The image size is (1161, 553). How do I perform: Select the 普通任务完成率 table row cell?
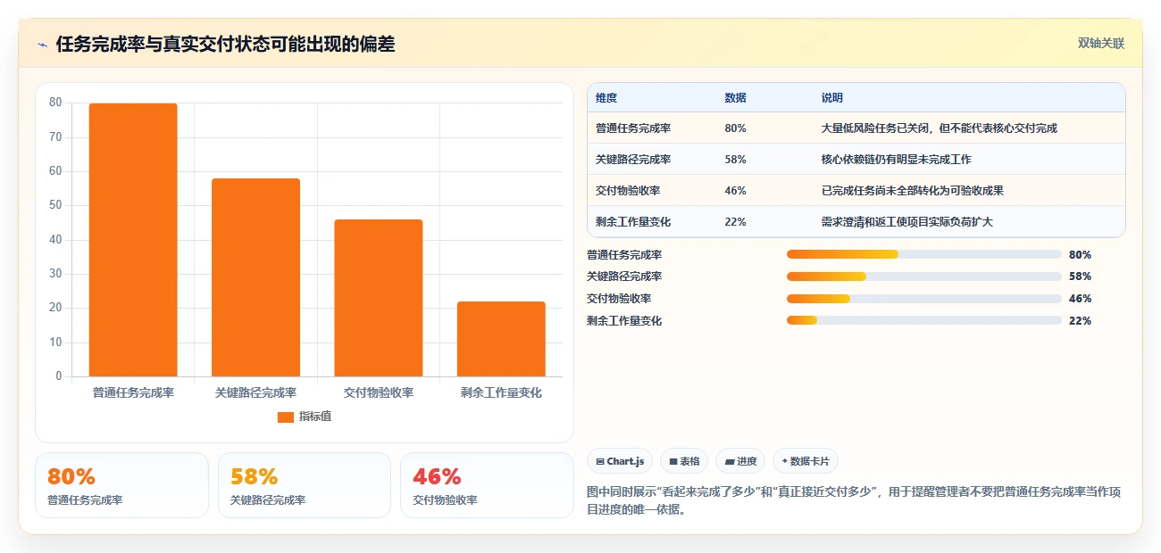click(633, 128)
